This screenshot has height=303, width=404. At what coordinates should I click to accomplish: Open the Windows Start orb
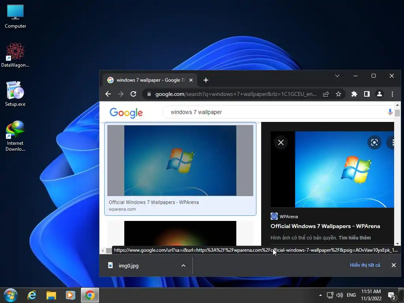[11, 295]
